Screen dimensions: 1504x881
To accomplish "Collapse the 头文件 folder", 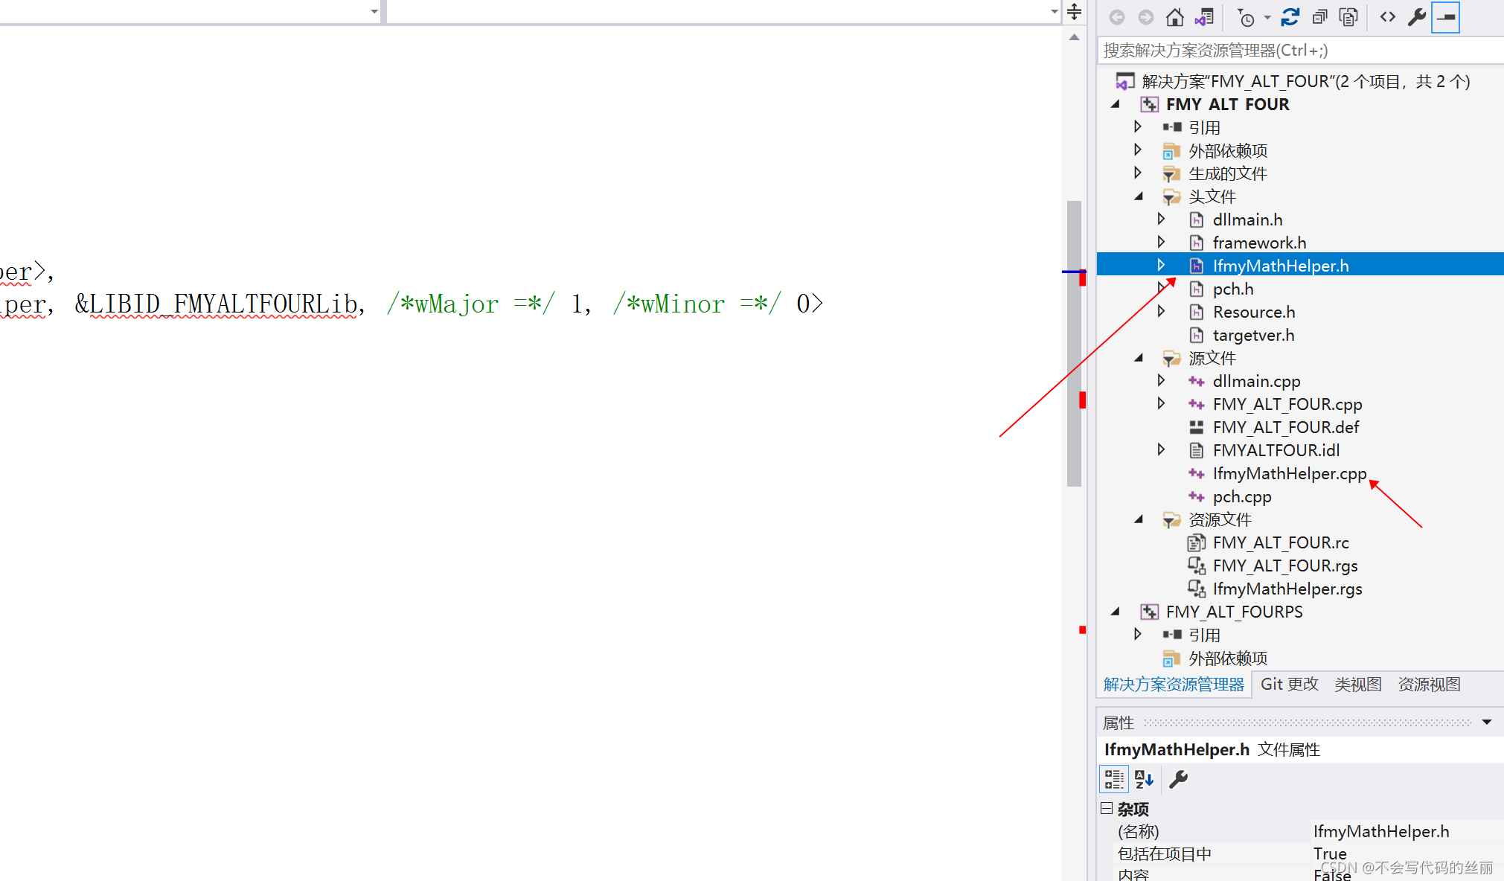I will 1139,196.
